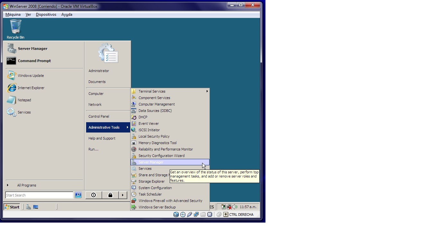This screenshot has width=439, height=247.
Task: Select highlighted Server Manager in Administrative Tools
Action: [170, 162]
